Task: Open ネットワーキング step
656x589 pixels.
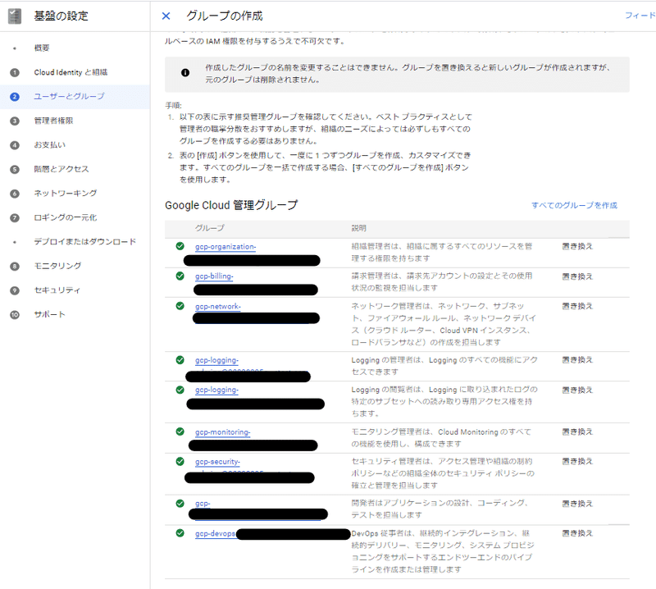Action: pos(66,194)
